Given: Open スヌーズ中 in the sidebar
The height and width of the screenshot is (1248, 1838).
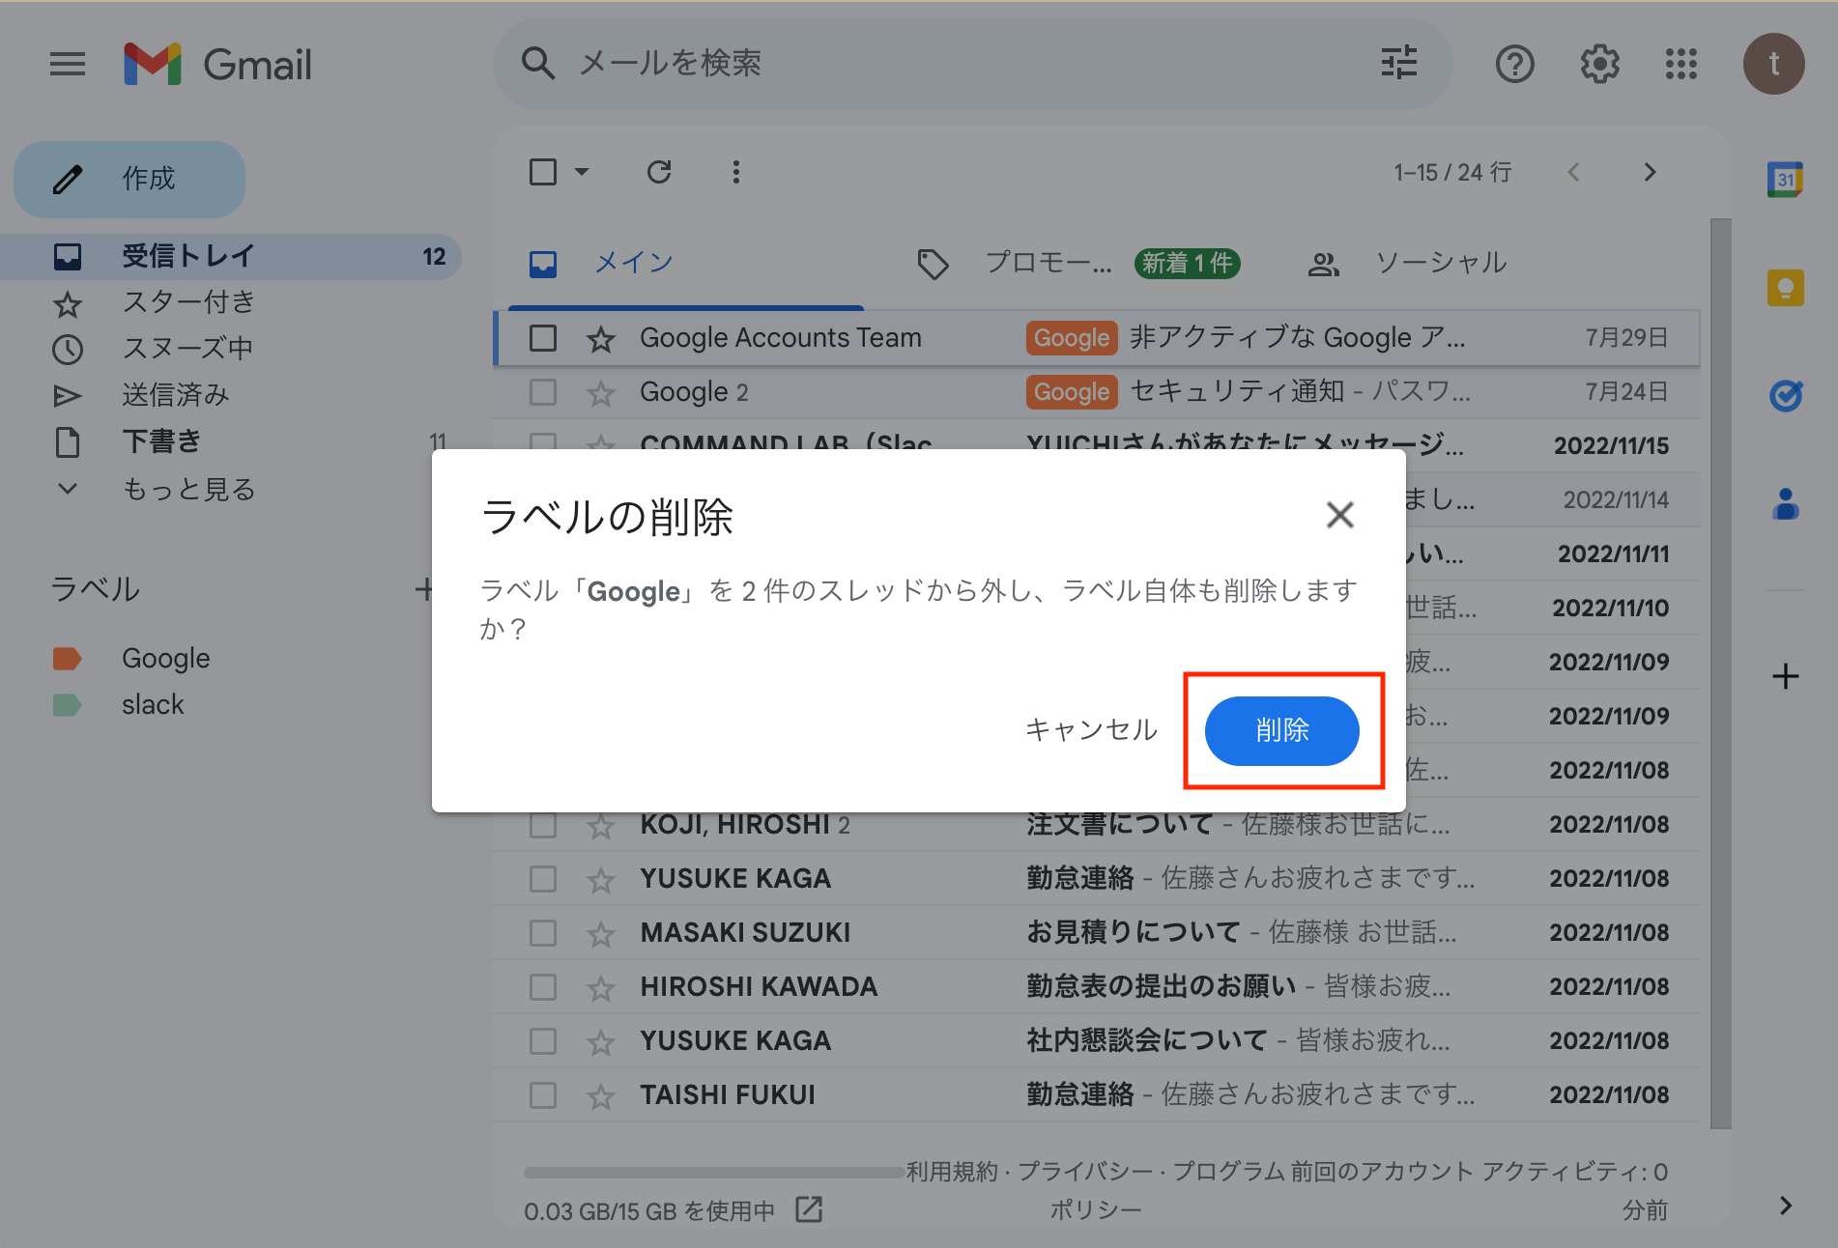Looking at the screenshot, I should pyautogui.click(x=230, y=349).
